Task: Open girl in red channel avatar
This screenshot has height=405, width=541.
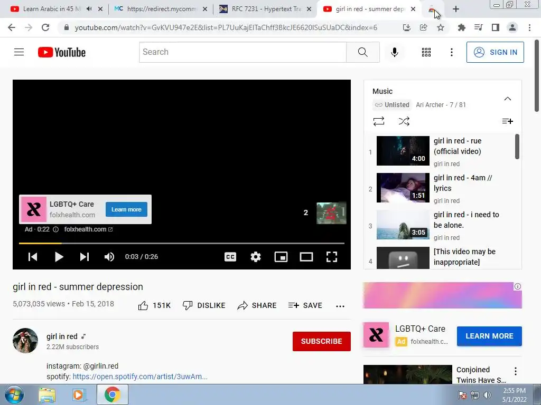Action: pyautogui.click(x=25, y=341)
